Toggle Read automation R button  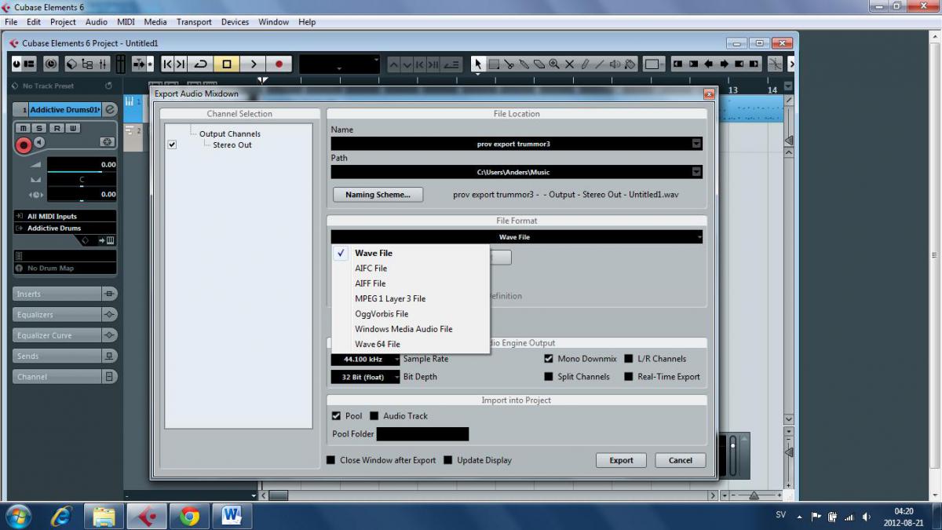point(57,128)
